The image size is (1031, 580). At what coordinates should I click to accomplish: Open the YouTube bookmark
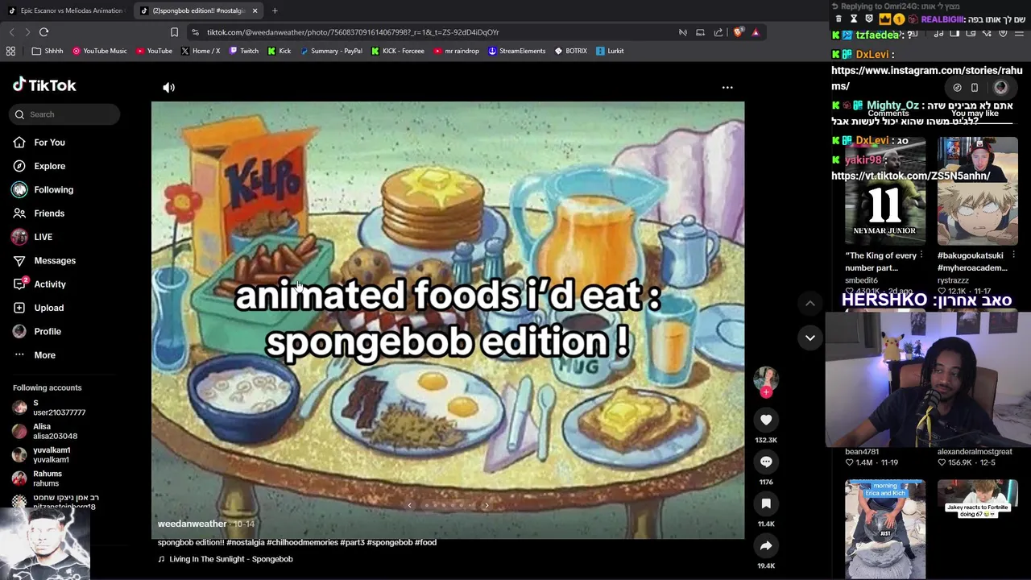point(154,51)
